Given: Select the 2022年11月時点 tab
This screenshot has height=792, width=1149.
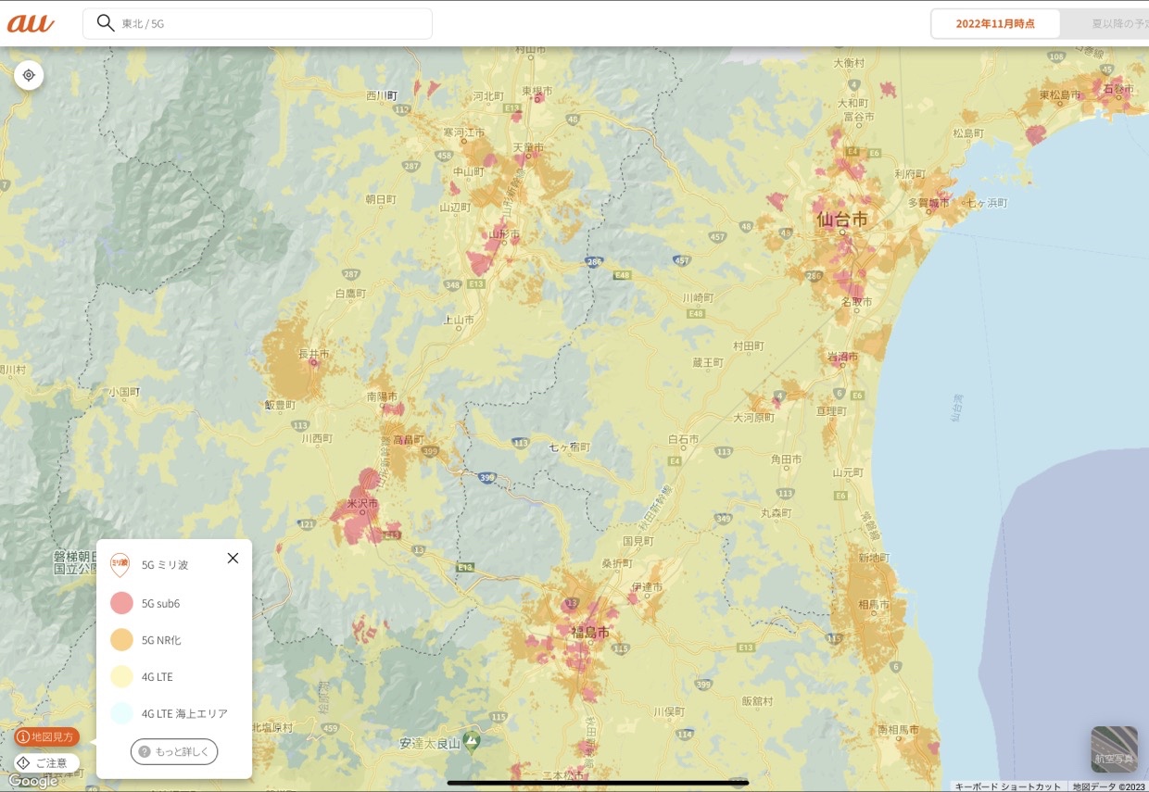Looking at the screenshot, I should coord(995,24).
